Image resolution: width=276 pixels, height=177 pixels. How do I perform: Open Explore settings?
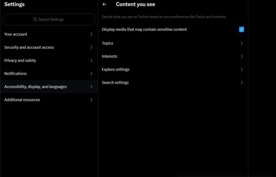[x=173, y=70]
